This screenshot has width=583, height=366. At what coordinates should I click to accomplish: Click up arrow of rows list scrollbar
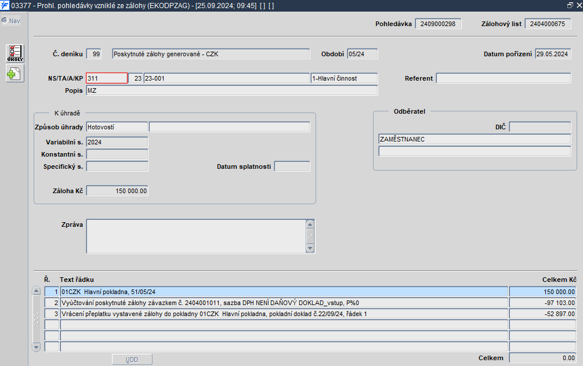click(37, 291)
